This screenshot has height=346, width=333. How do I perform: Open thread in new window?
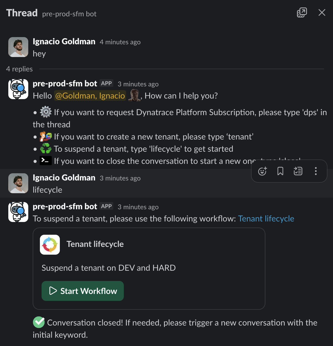coord(302,13)
